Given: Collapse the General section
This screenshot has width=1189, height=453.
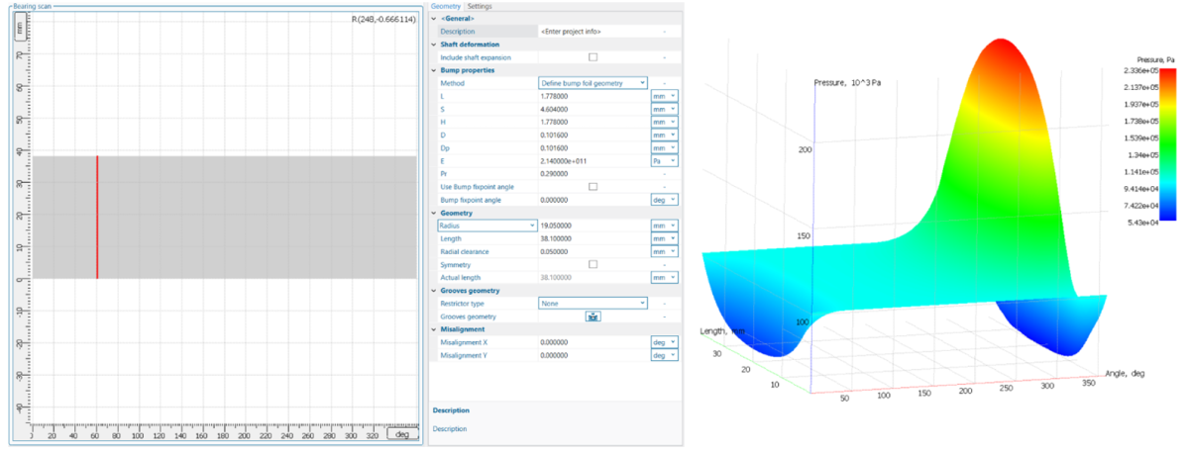Looking at the screenshot, I should (x=434, y=19).
